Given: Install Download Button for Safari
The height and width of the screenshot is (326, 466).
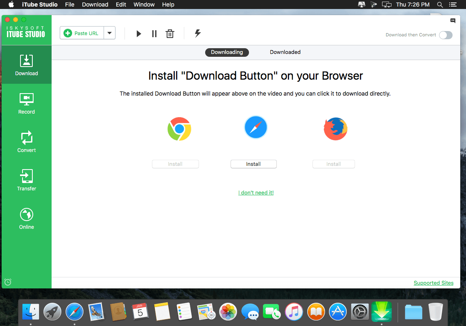Looking at the screenshot, I should [253, 164].
